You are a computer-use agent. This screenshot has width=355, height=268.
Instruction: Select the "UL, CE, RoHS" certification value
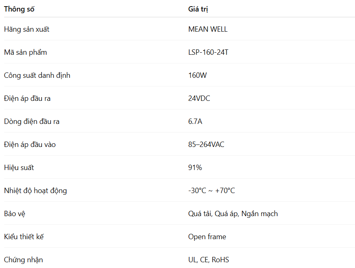click(209, 260)
